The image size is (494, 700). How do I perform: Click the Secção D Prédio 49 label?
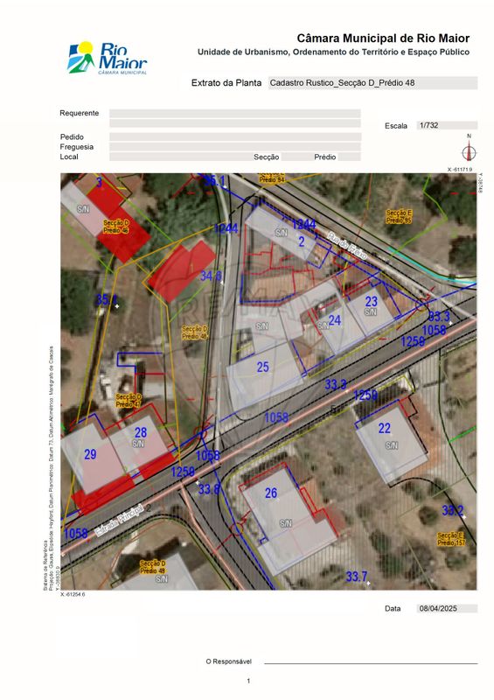[x=153, y=567]
